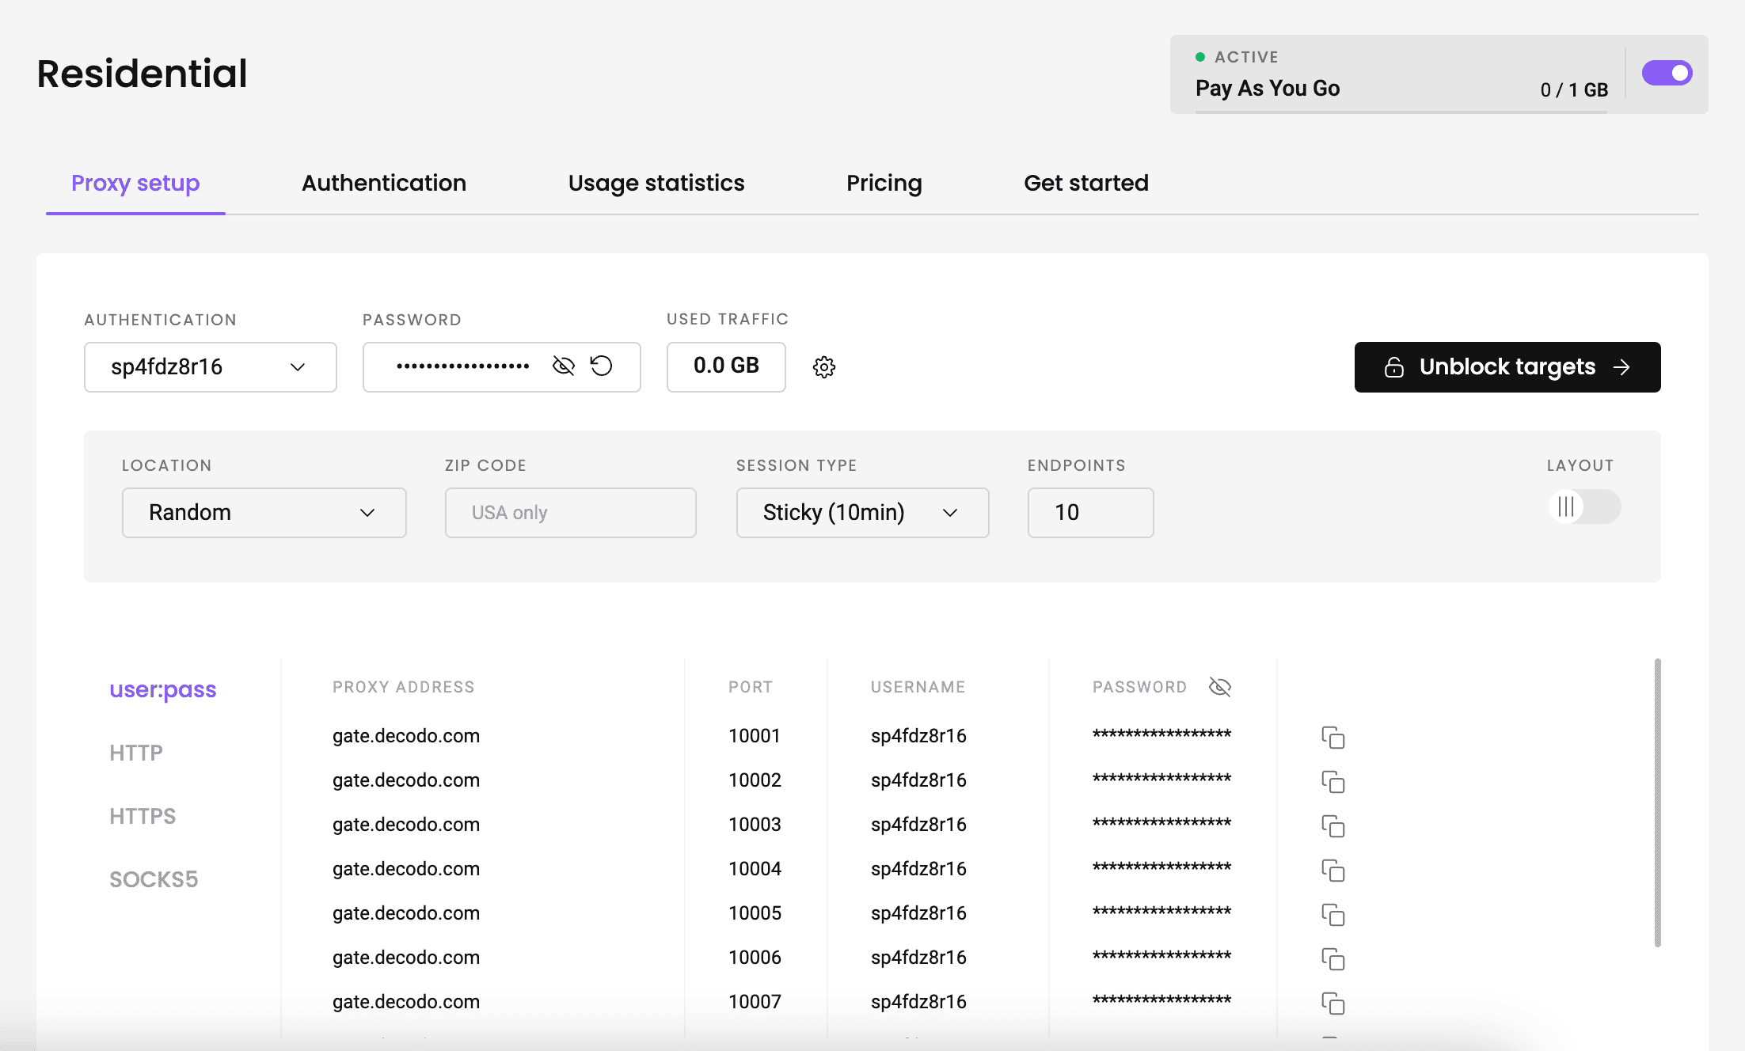This screenshot has width=1745, height=1051.
Task: Copy the proxy row with port 10006
Action: tap(1333, 959)
